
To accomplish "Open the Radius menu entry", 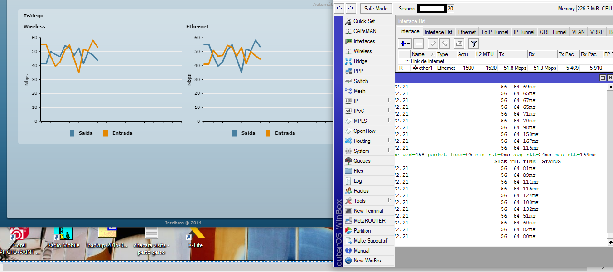I will click(x=361, y=191).
